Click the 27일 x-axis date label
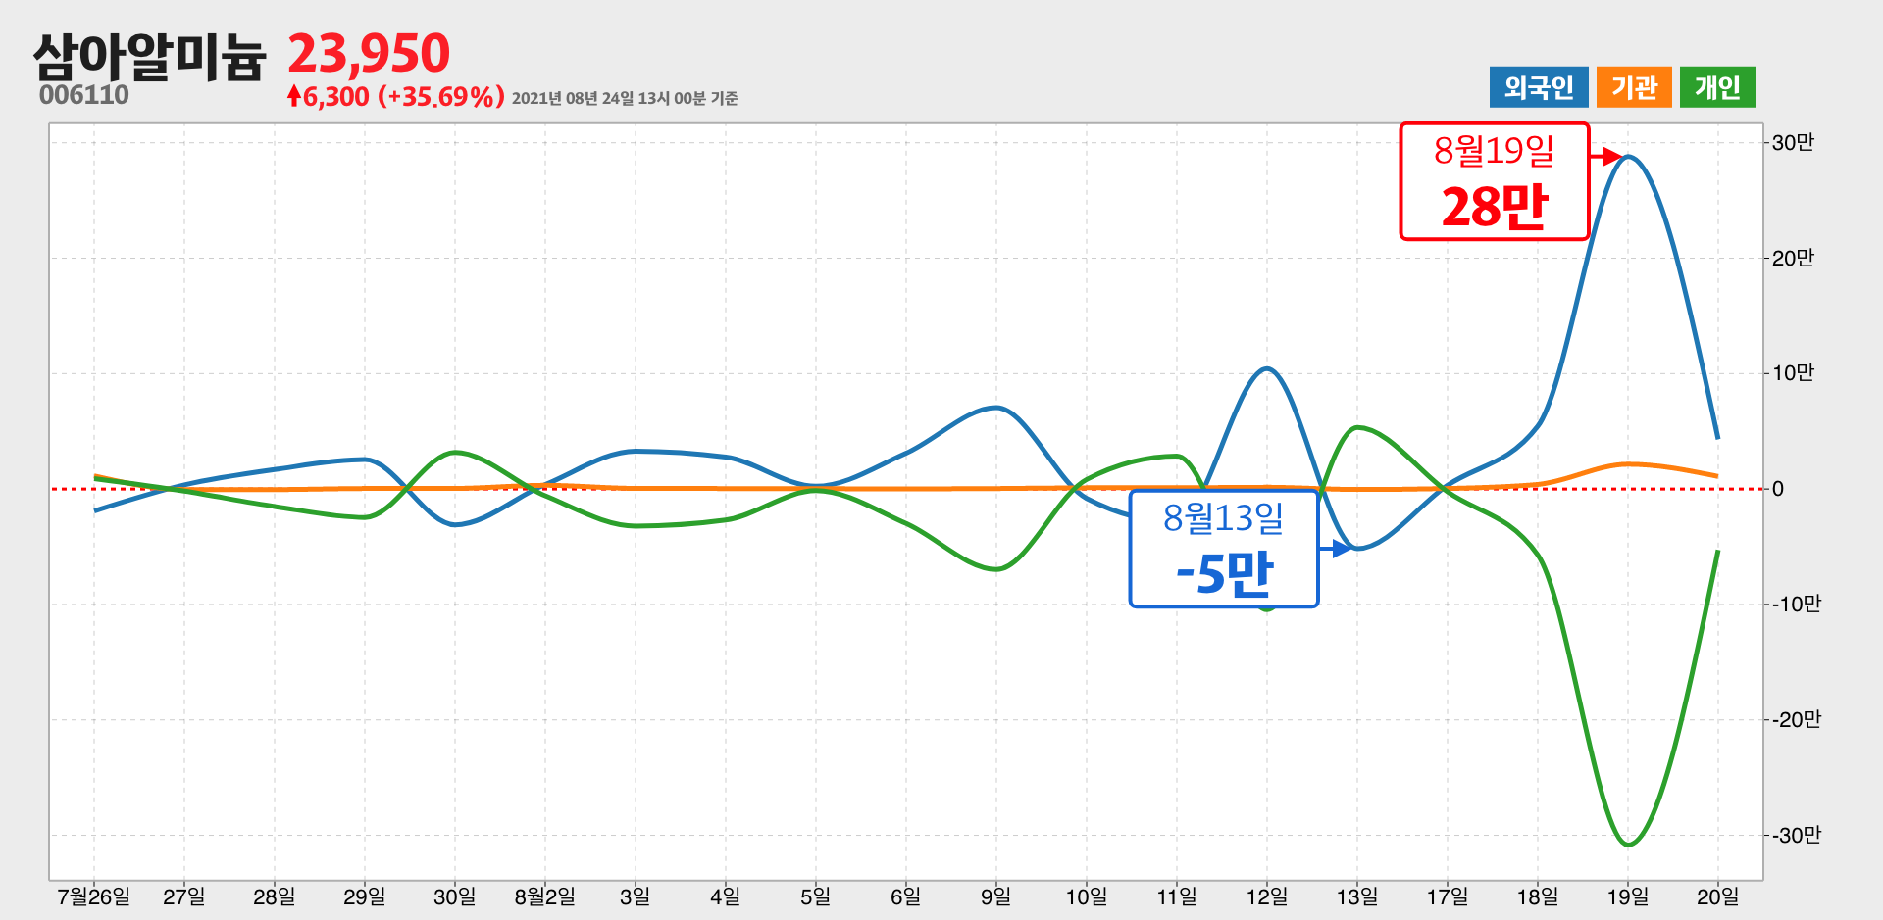This screenshot has width=1883, height=920. [184, 896]
